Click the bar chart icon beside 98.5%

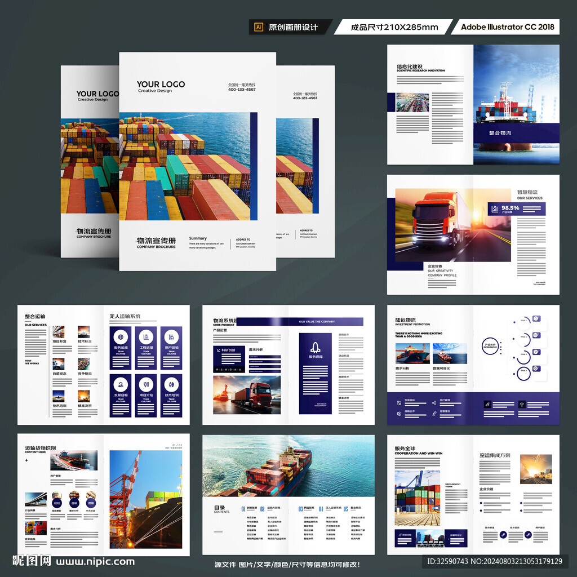click(x=495, y=209)
